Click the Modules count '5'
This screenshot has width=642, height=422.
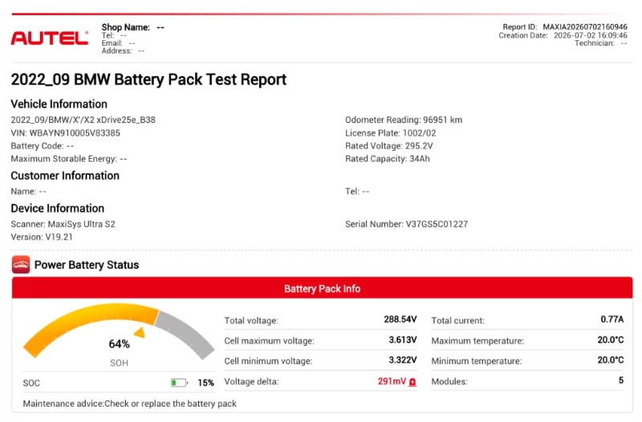tap(621, 380)
